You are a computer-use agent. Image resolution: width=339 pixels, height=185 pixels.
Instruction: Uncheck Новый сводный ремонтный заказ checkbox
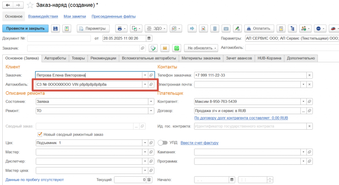tap(40, 134)
